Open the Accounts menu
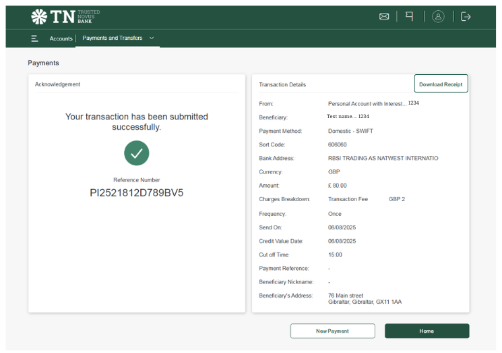Viewport: 502px width, 353px height. pyautogui.click(x=61, y=38)
